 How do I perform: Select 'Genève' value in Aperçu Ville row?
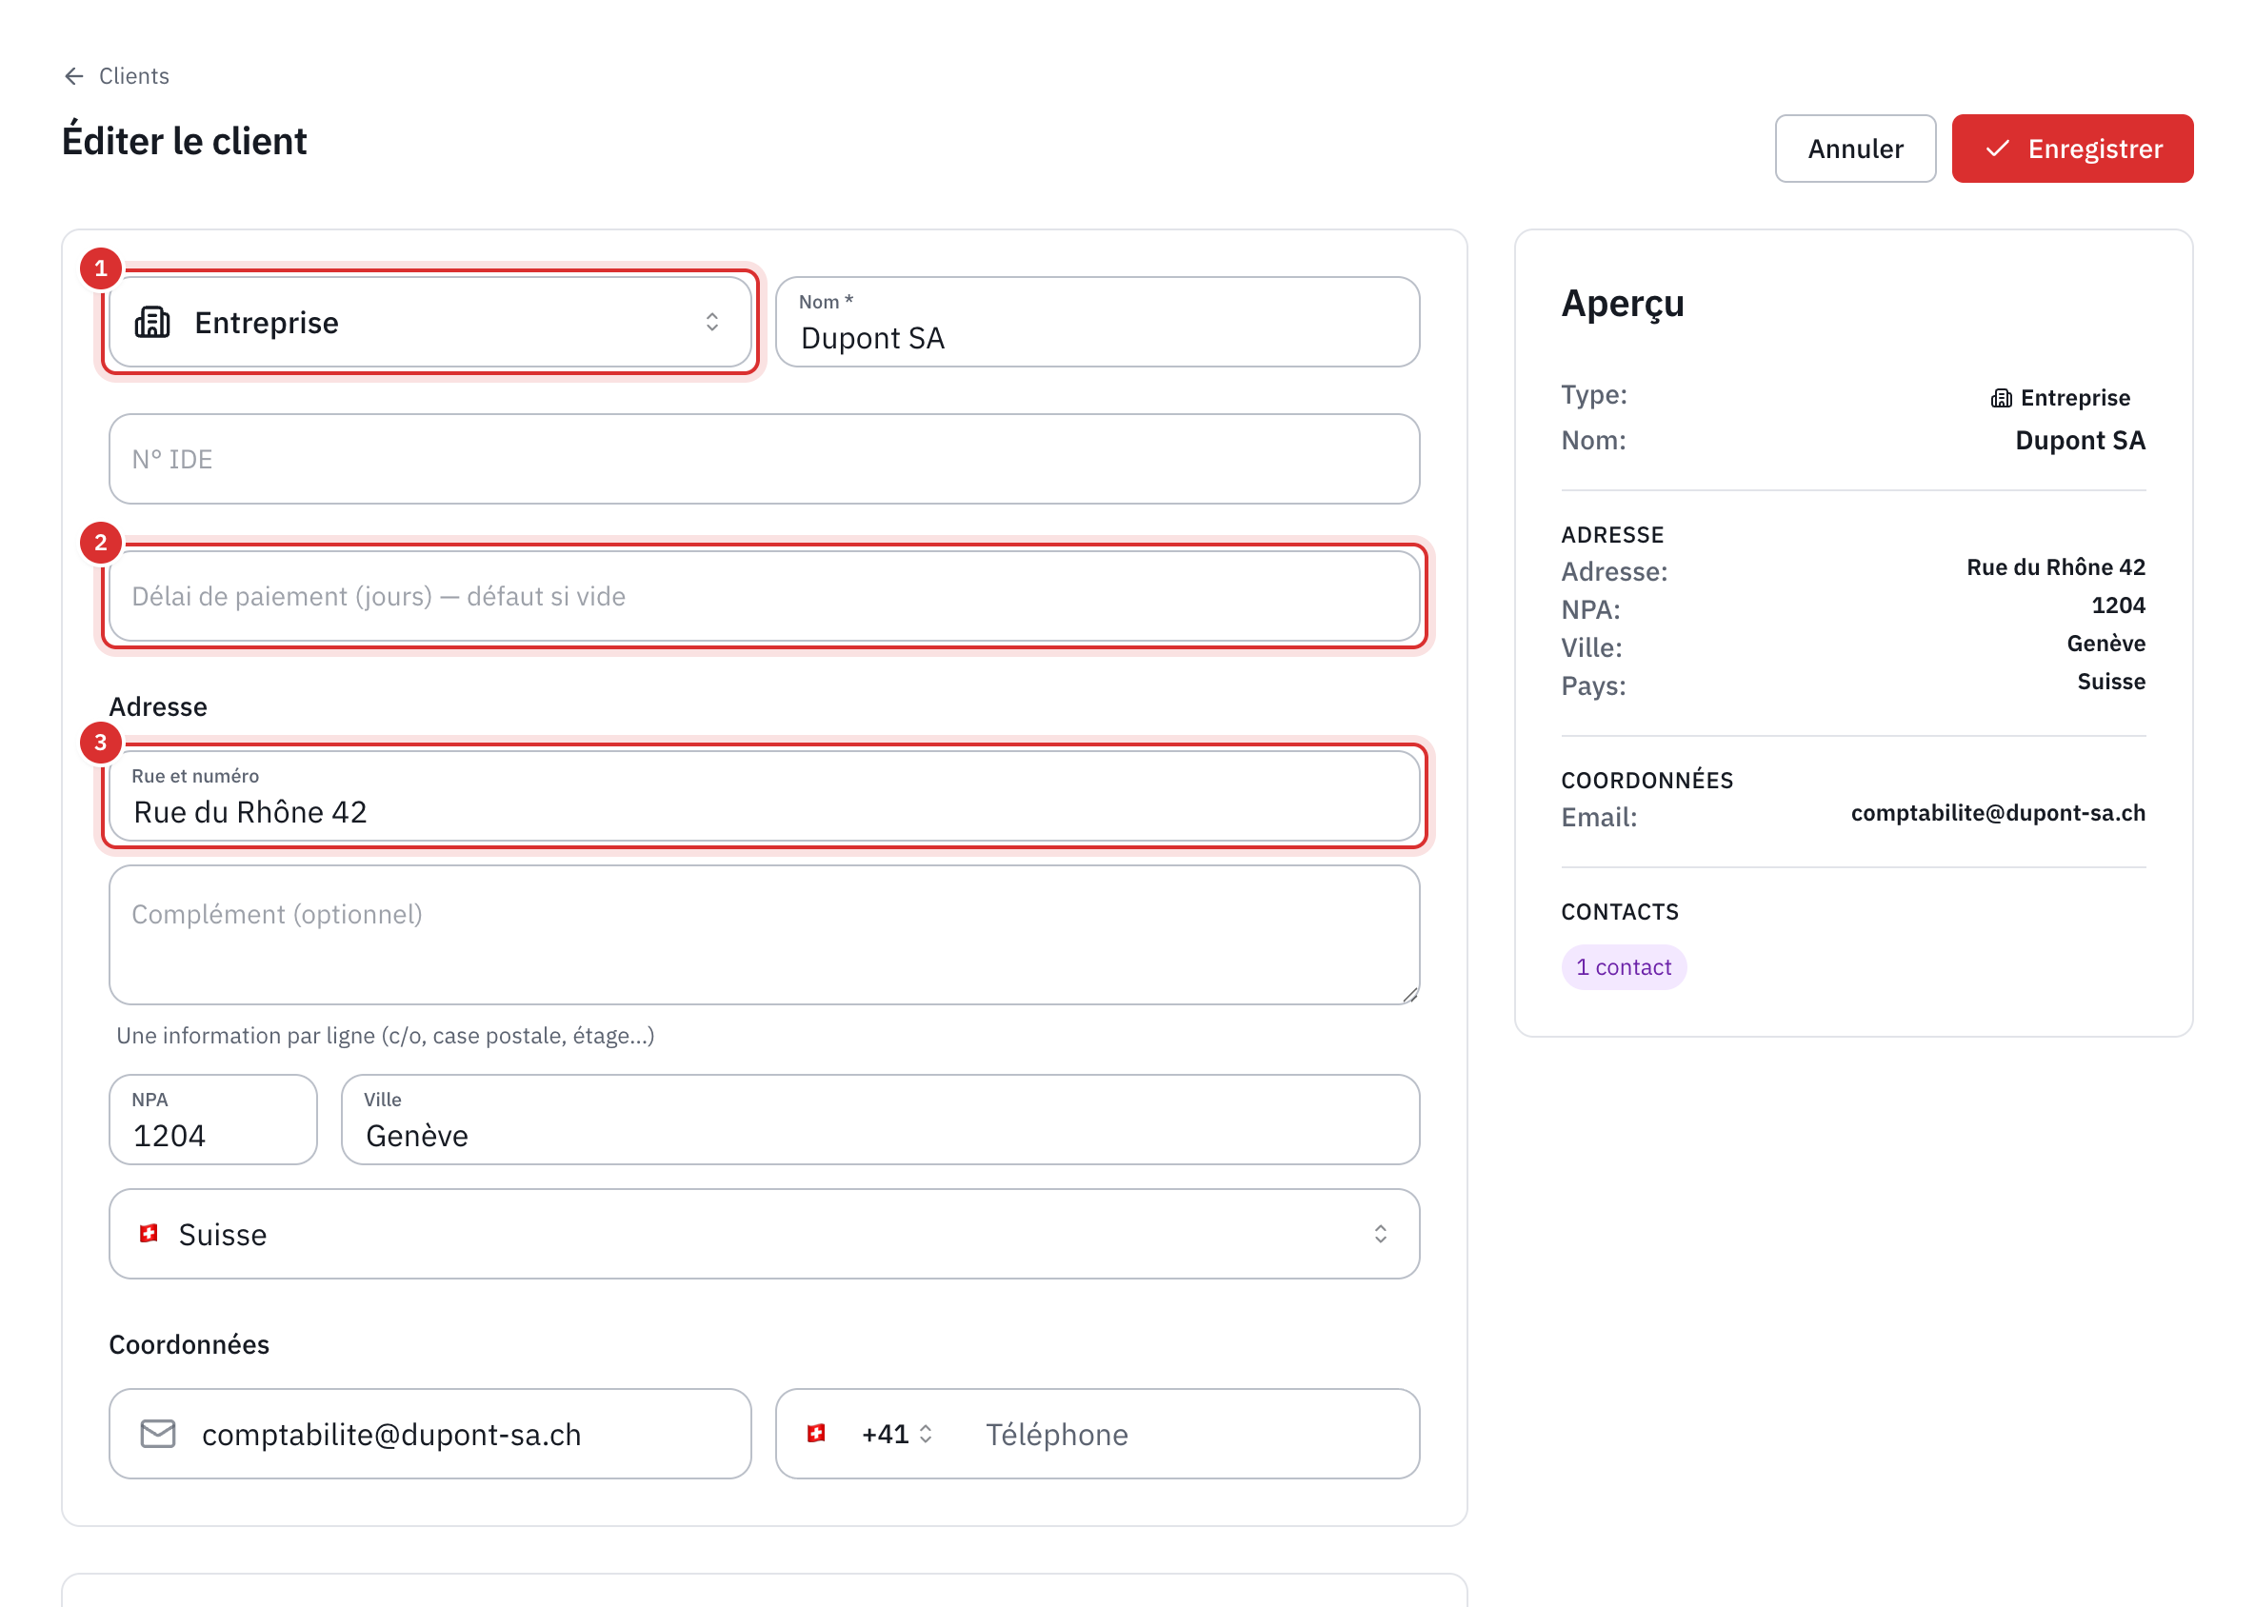(x=2105, y=644)
